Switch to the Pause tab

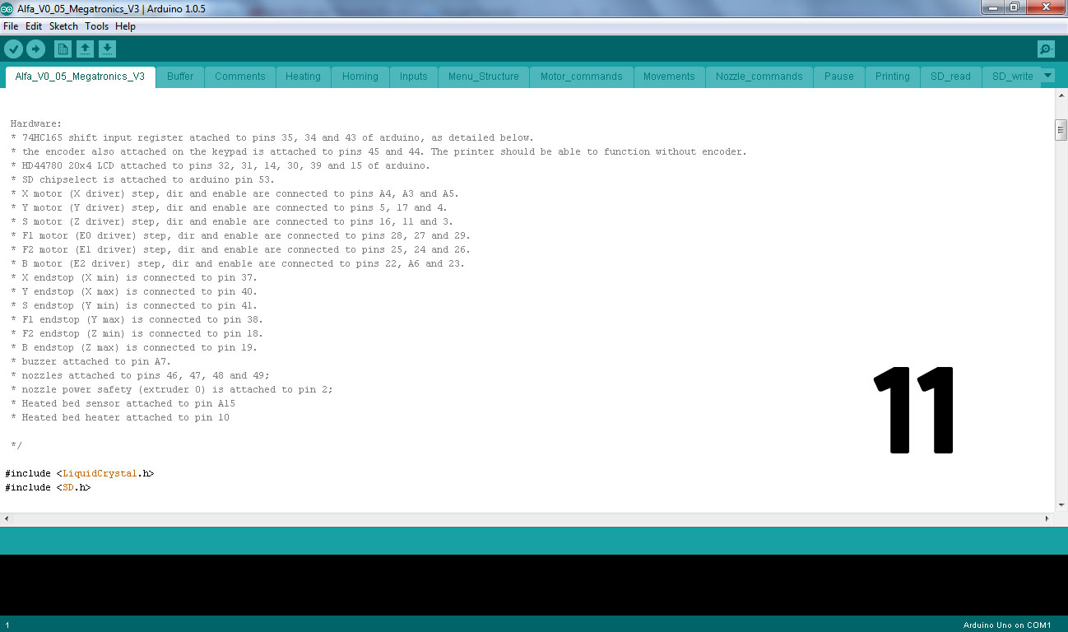(x=839, y=77)
